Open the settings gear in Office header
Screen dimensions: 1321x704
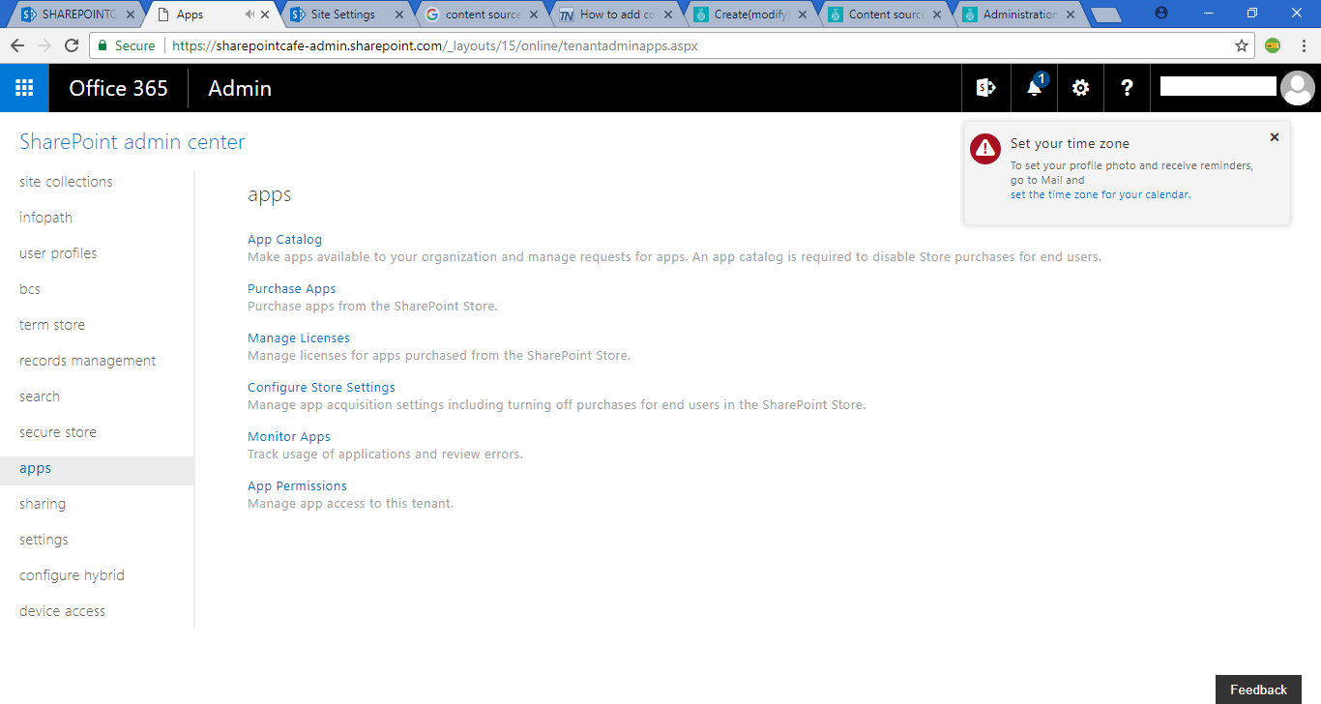coord(1080,88)
